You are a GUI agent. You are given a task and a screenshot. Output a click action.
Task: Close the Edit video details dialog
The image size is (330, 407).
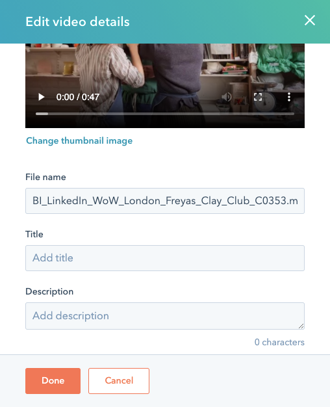[310, 20]
